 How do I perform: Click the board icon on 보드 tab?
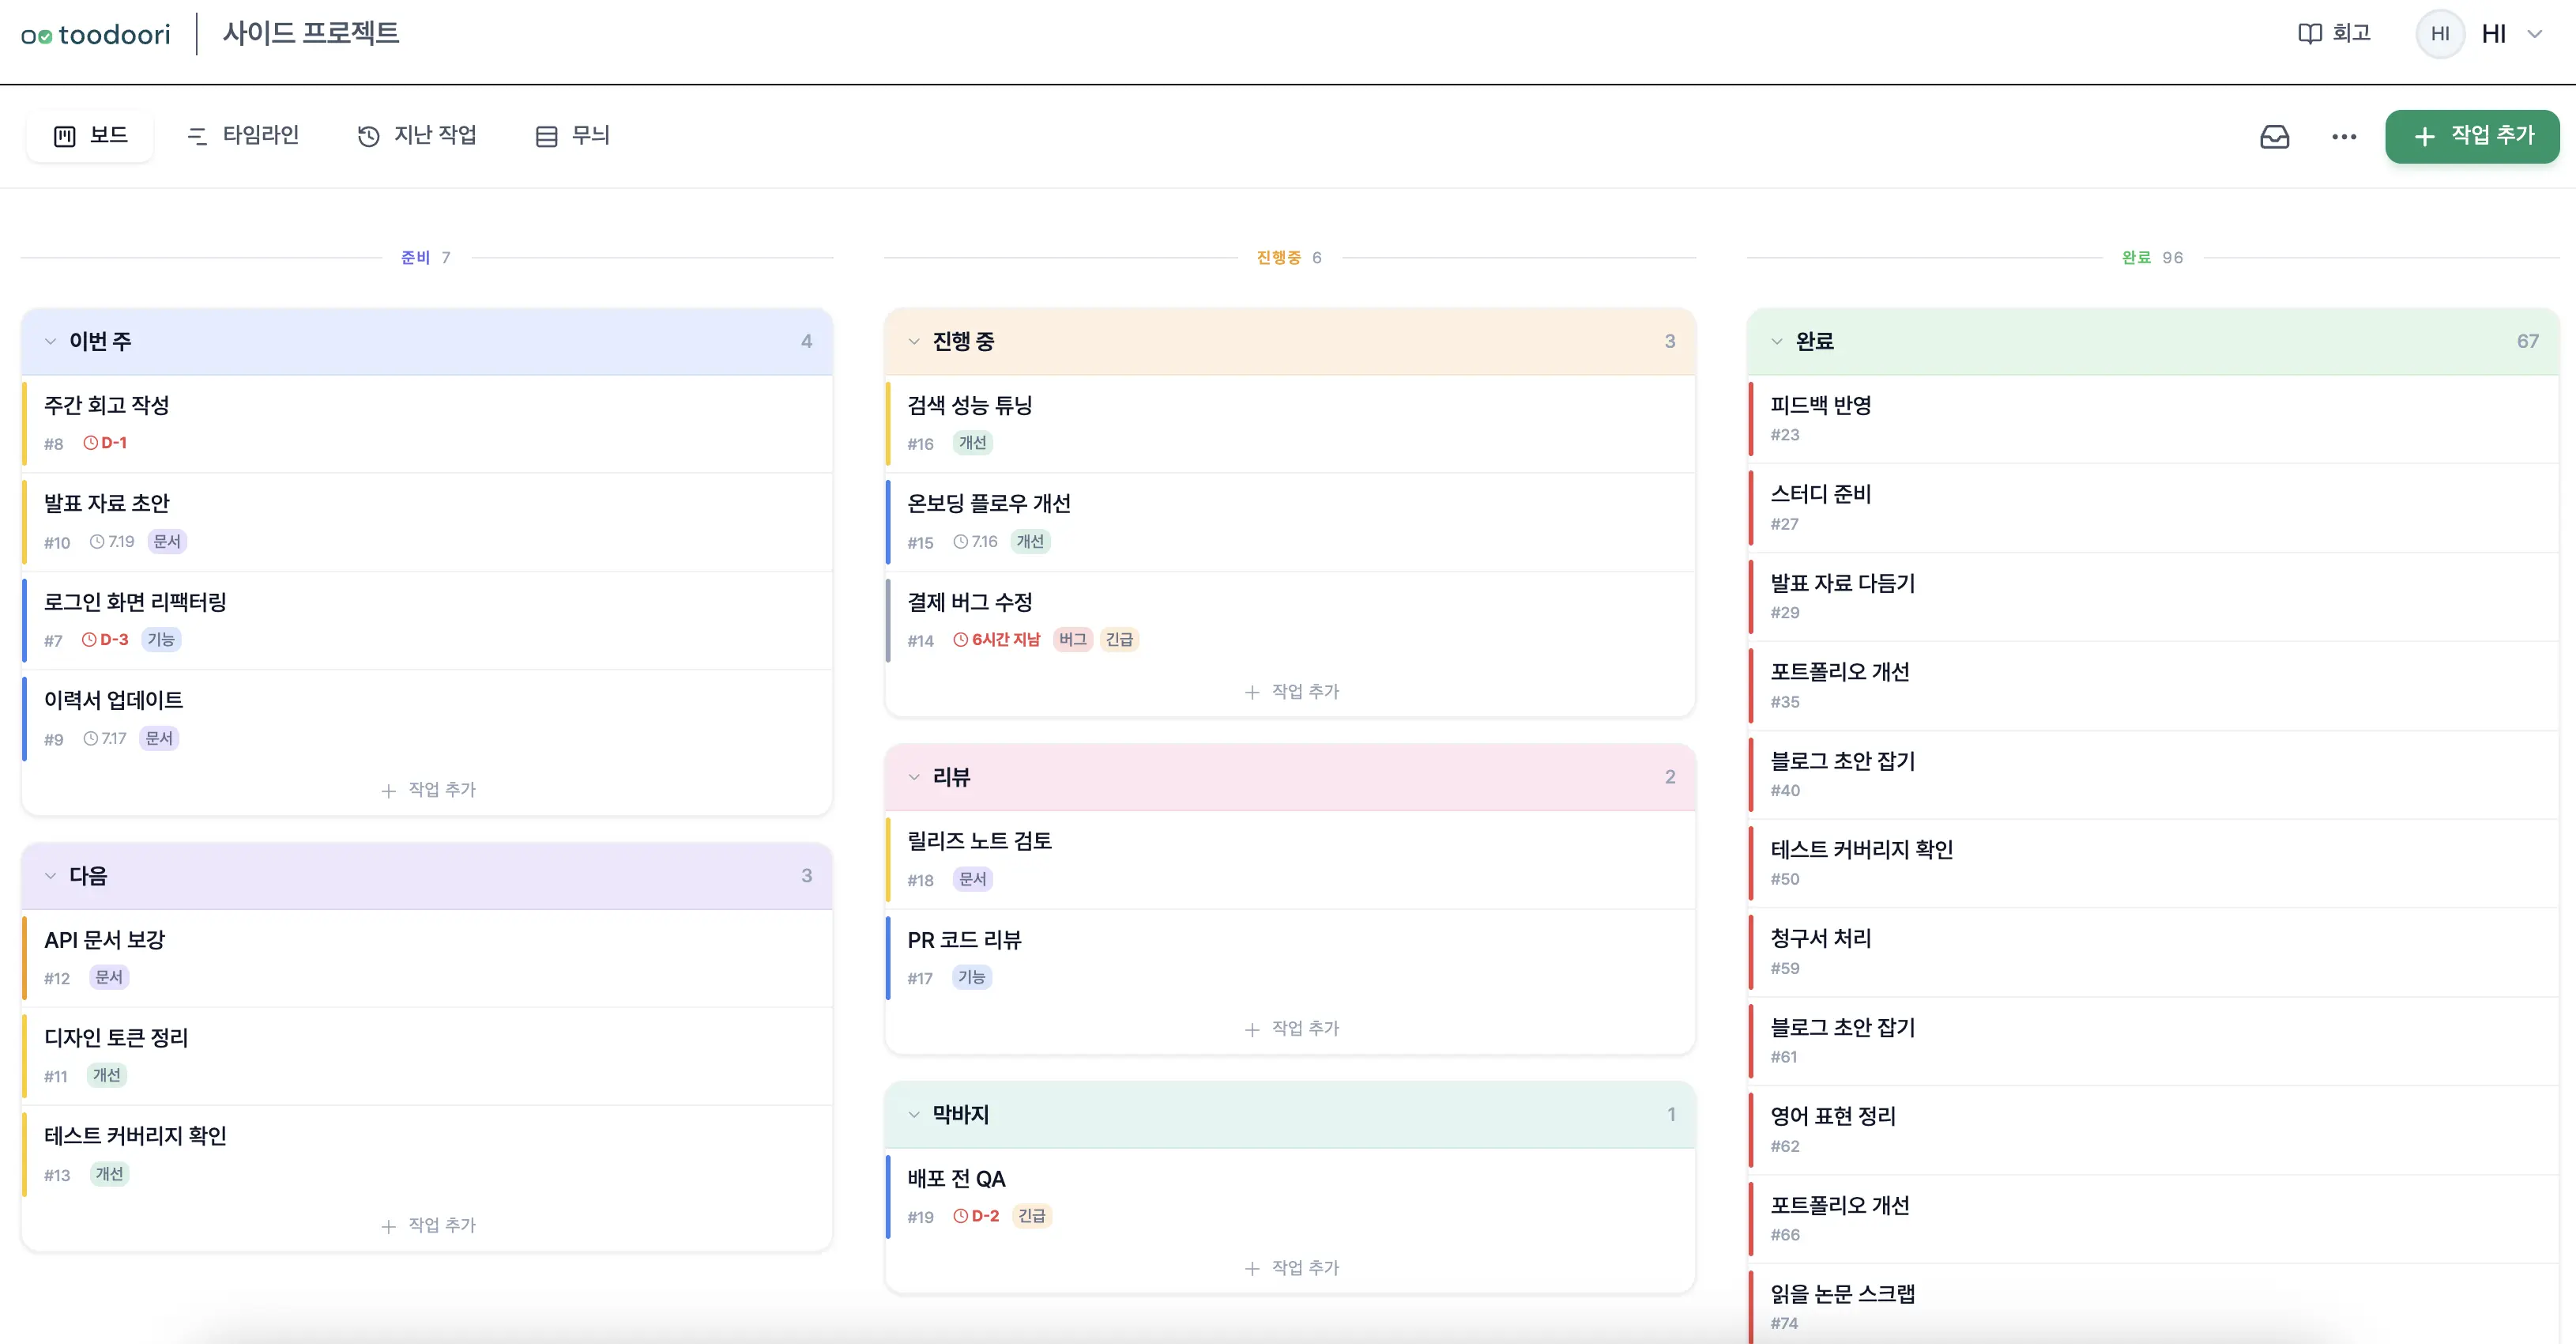pyautogui.click(x=65, y=136)
